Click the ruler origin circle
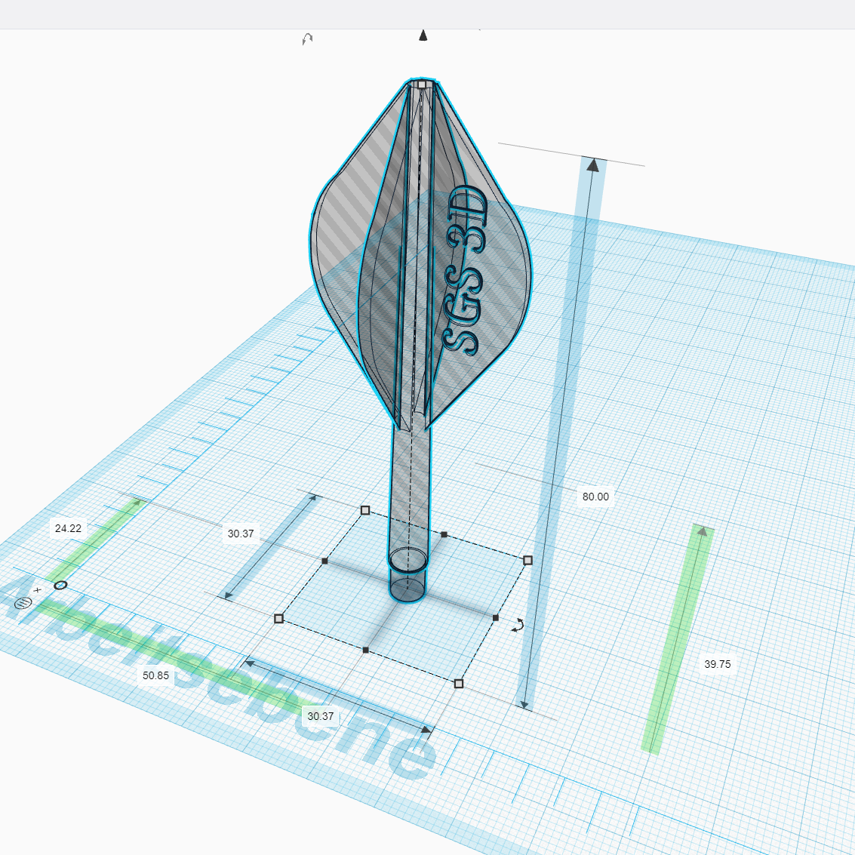This screenshot has width=855, height=855. click(x=60, y=585)
